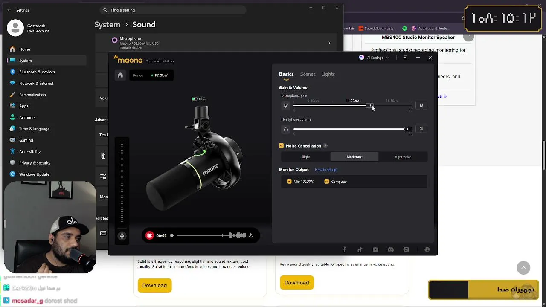The image size is (546, 307).
Task: Open Bluetooth & devices settings
Action: tap(46, 72)
